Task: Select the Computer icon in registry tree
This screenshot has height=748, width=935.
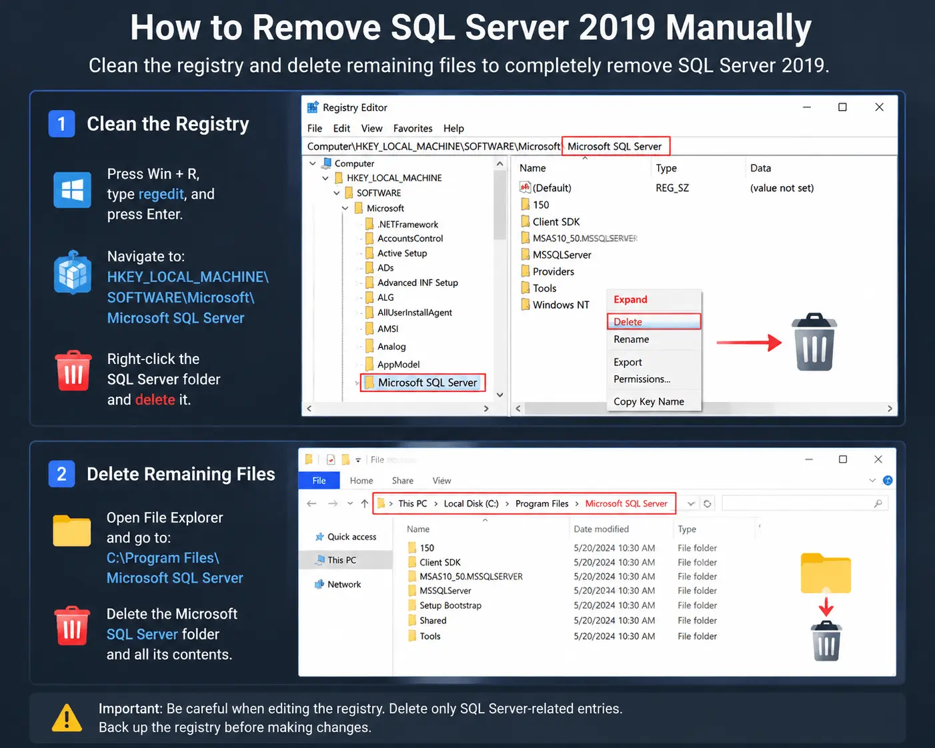Action: (x=327, y=163)
